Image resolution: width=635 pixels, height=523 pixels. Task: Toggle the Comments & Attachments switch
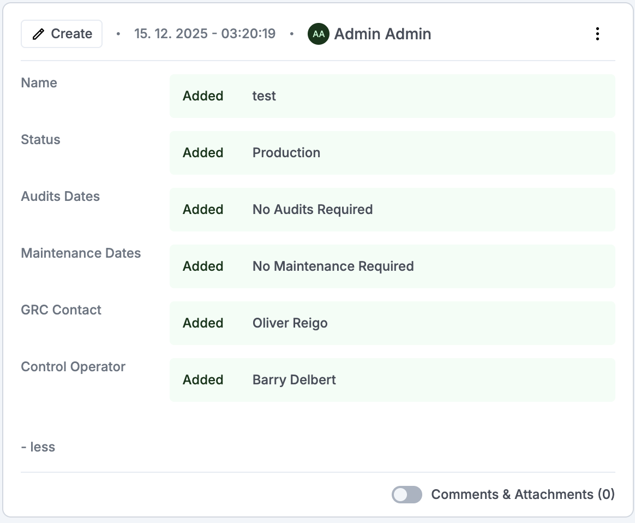tap(407, 495)
